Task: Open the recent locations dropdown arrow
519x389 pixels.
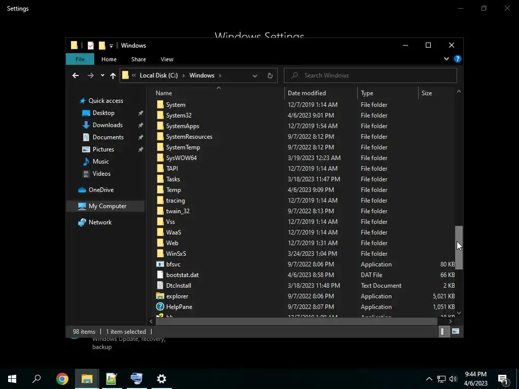Action: point(102,75)
